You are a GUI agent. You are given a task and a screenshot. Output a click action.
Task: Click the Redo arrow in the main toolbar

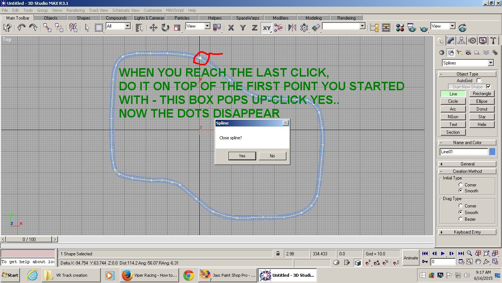(x=33, y=27)
